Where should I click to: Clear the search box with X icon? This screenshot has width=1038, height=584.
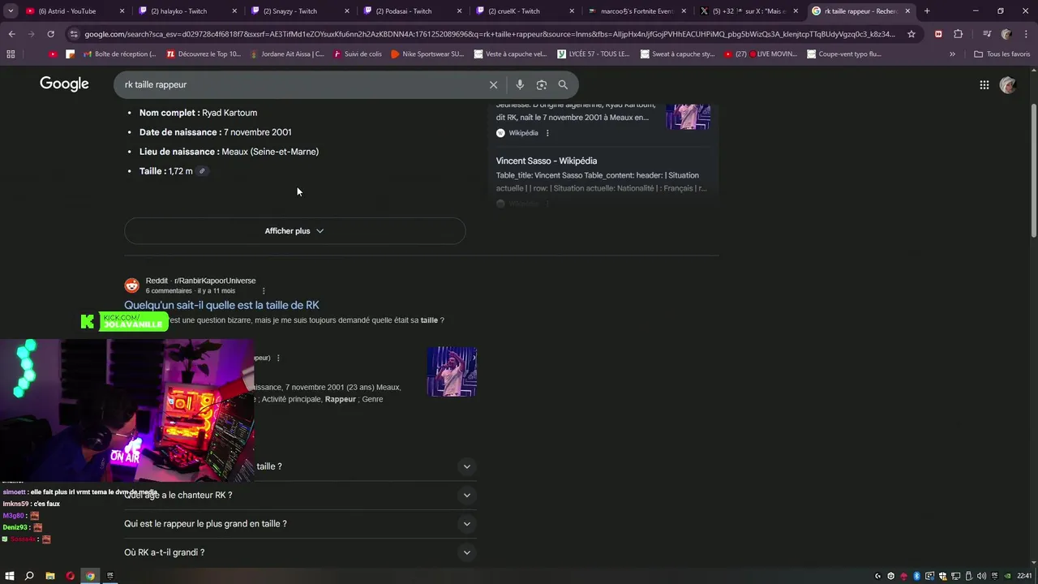tap(493, 84)
